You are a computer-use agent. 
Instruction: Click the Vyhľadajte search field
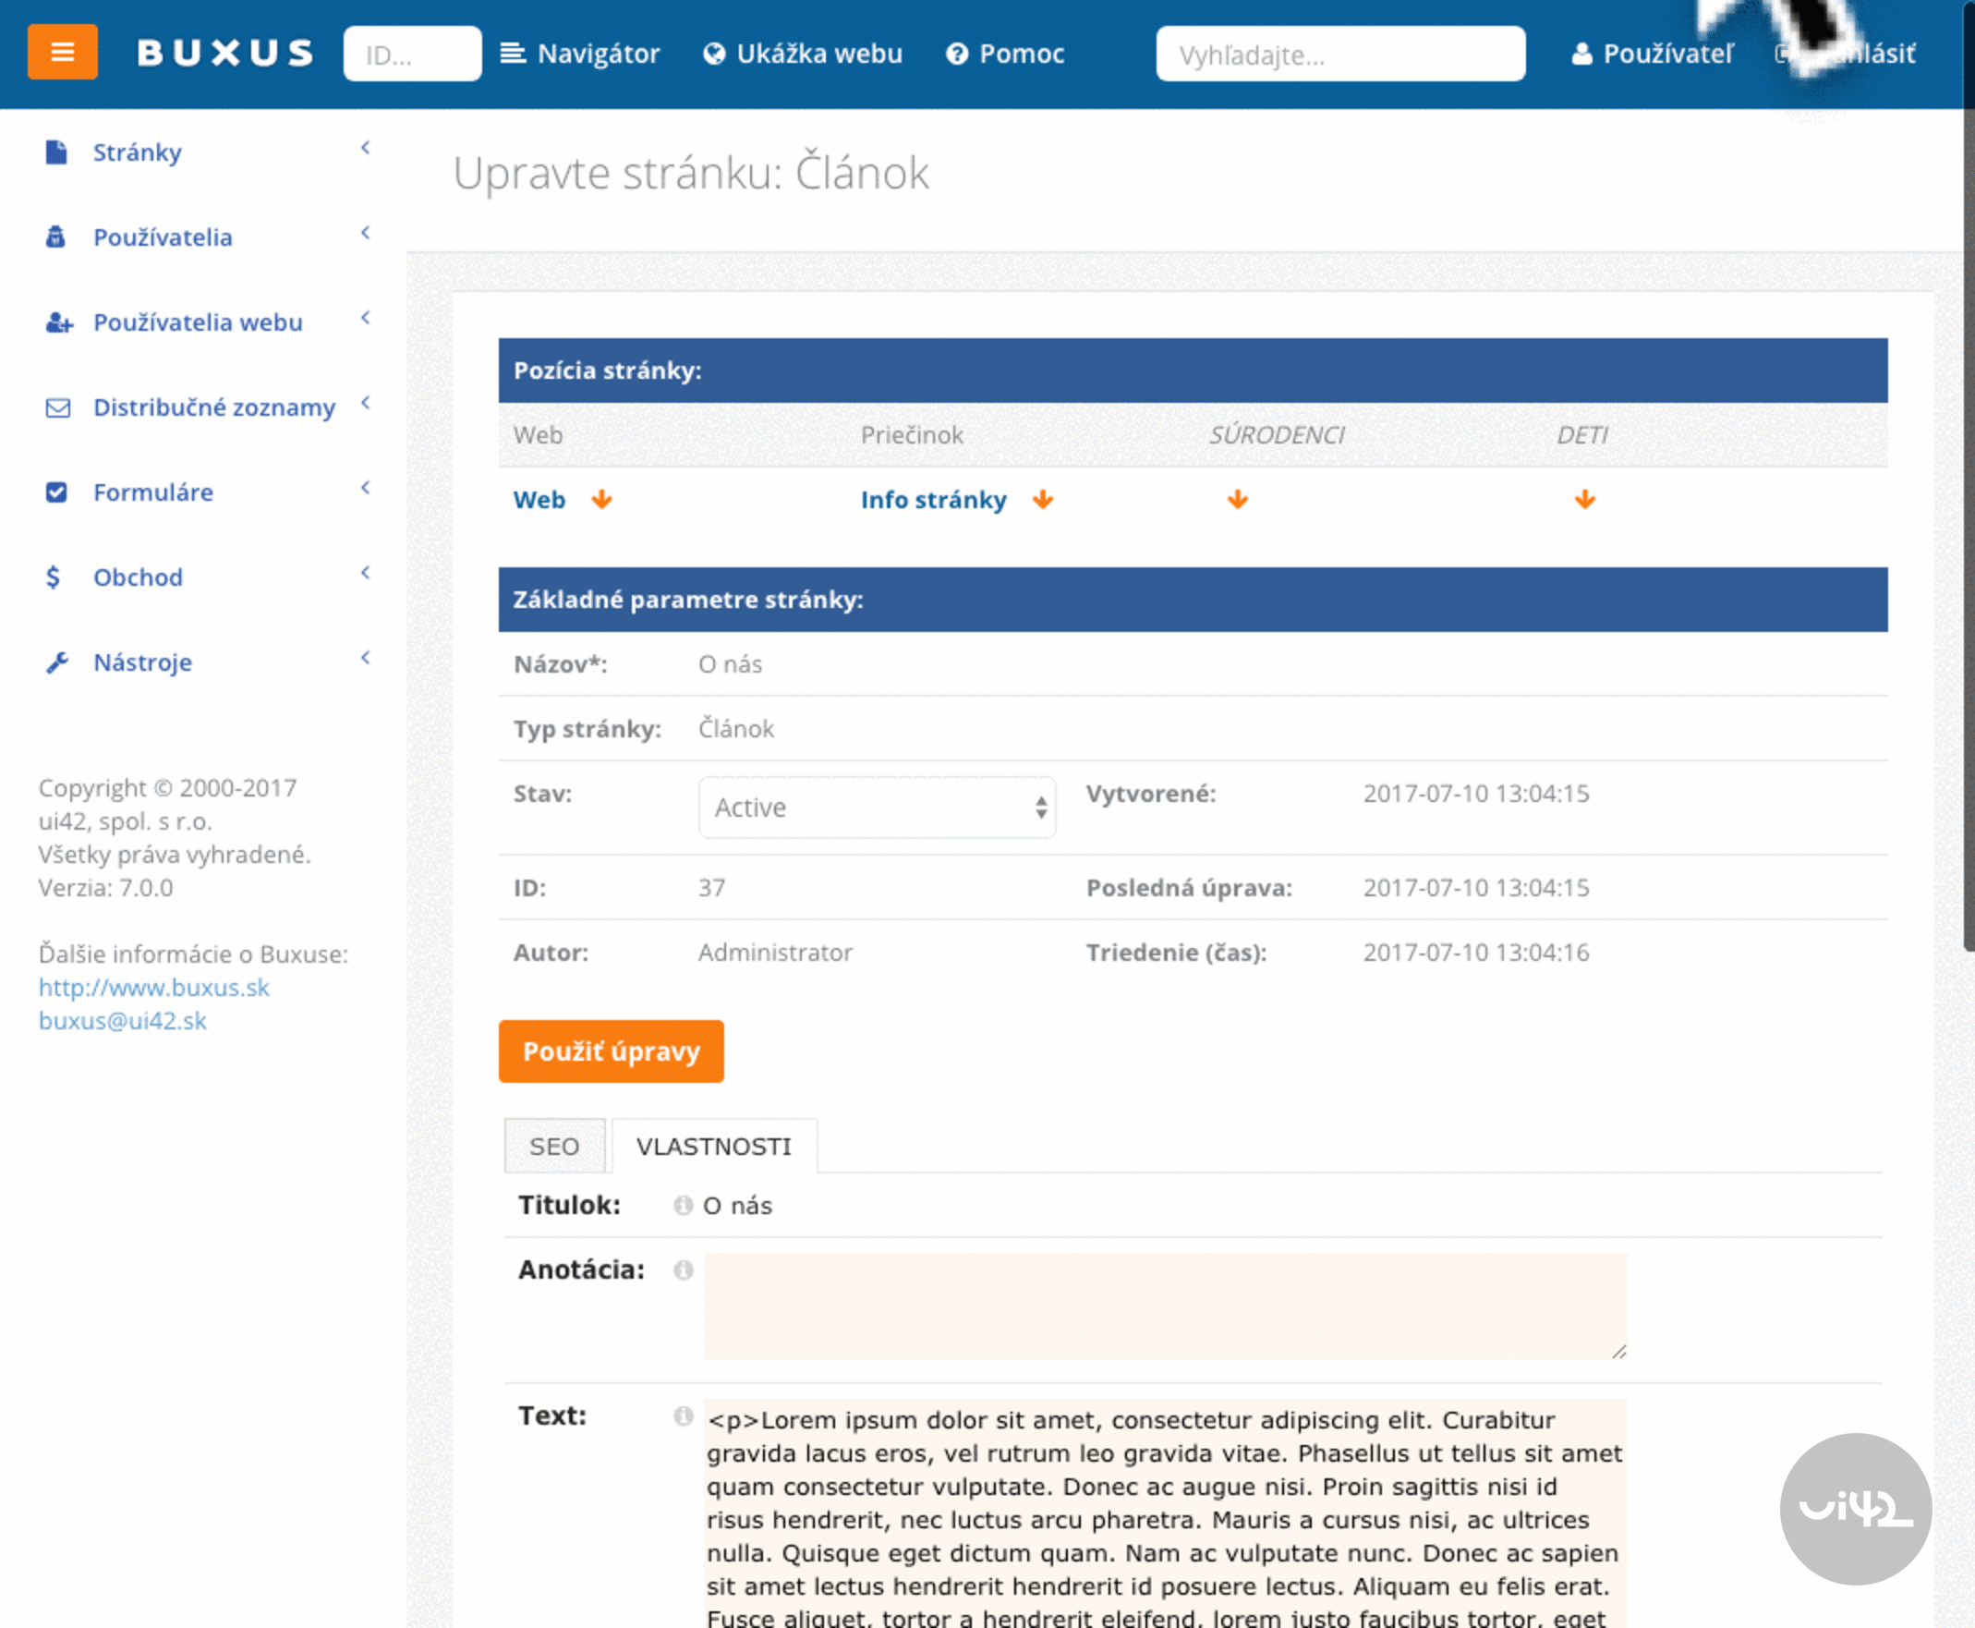[x=1340, y=54]
